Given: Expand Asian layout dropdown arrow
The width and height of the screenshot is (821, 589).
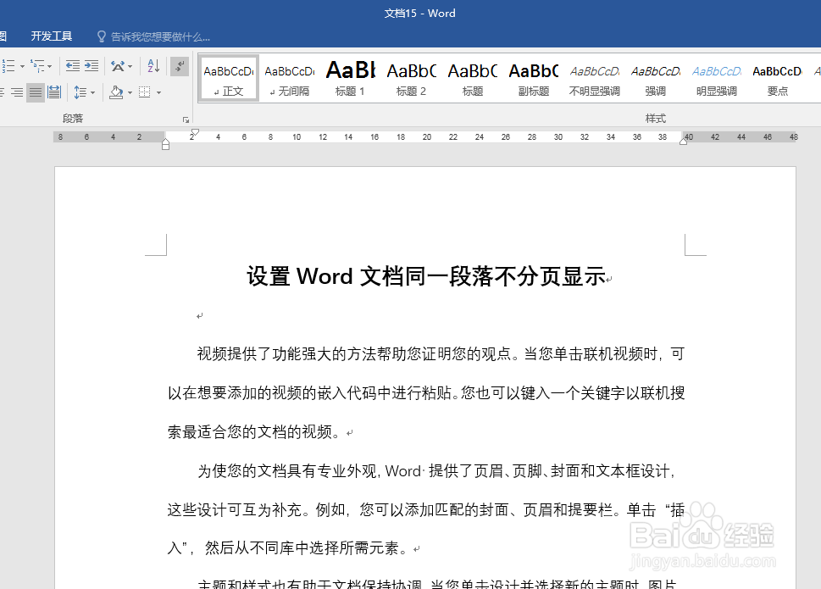Looking at the screenshot, I should pos(130,66).
